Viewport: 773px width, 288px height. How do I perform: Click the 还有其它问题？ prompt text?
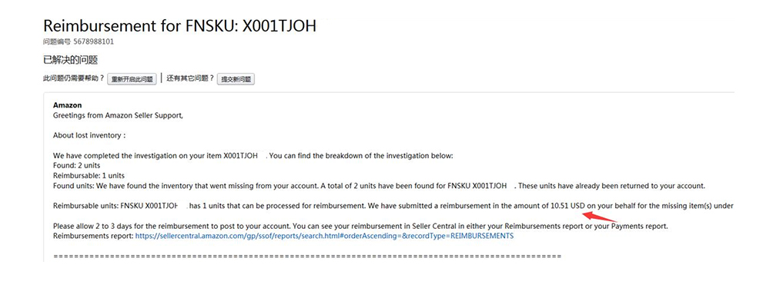(190, 78)
